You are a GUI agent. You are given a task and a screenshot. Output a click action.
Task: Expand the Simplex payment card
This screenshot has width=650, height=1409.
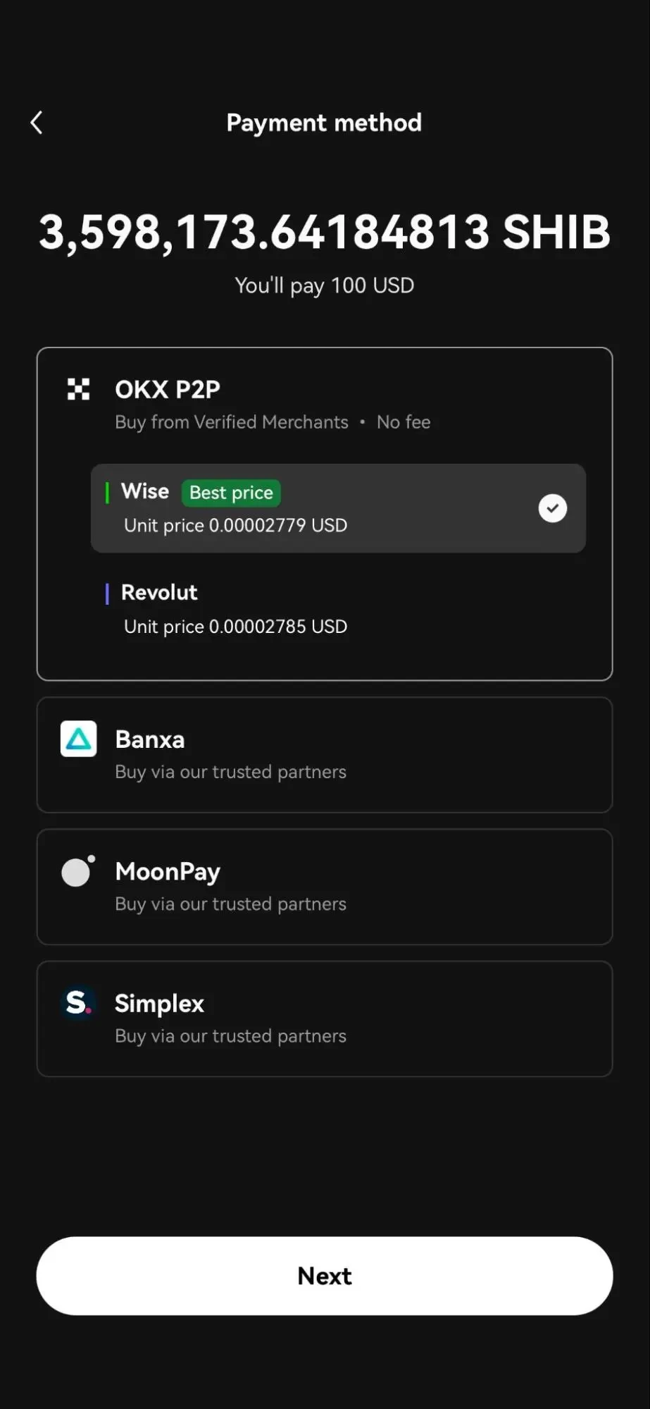325,1019
